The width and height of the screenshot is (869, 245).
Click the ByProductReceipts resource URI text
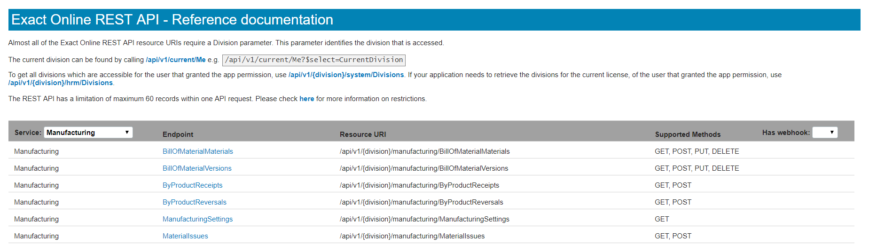click(x=419, y=185)
